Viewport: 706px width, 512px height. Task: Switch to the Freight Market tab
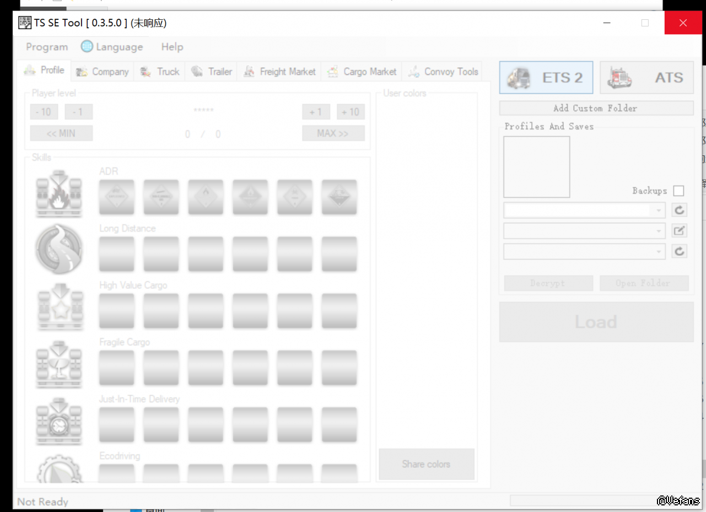coord(279,72)
